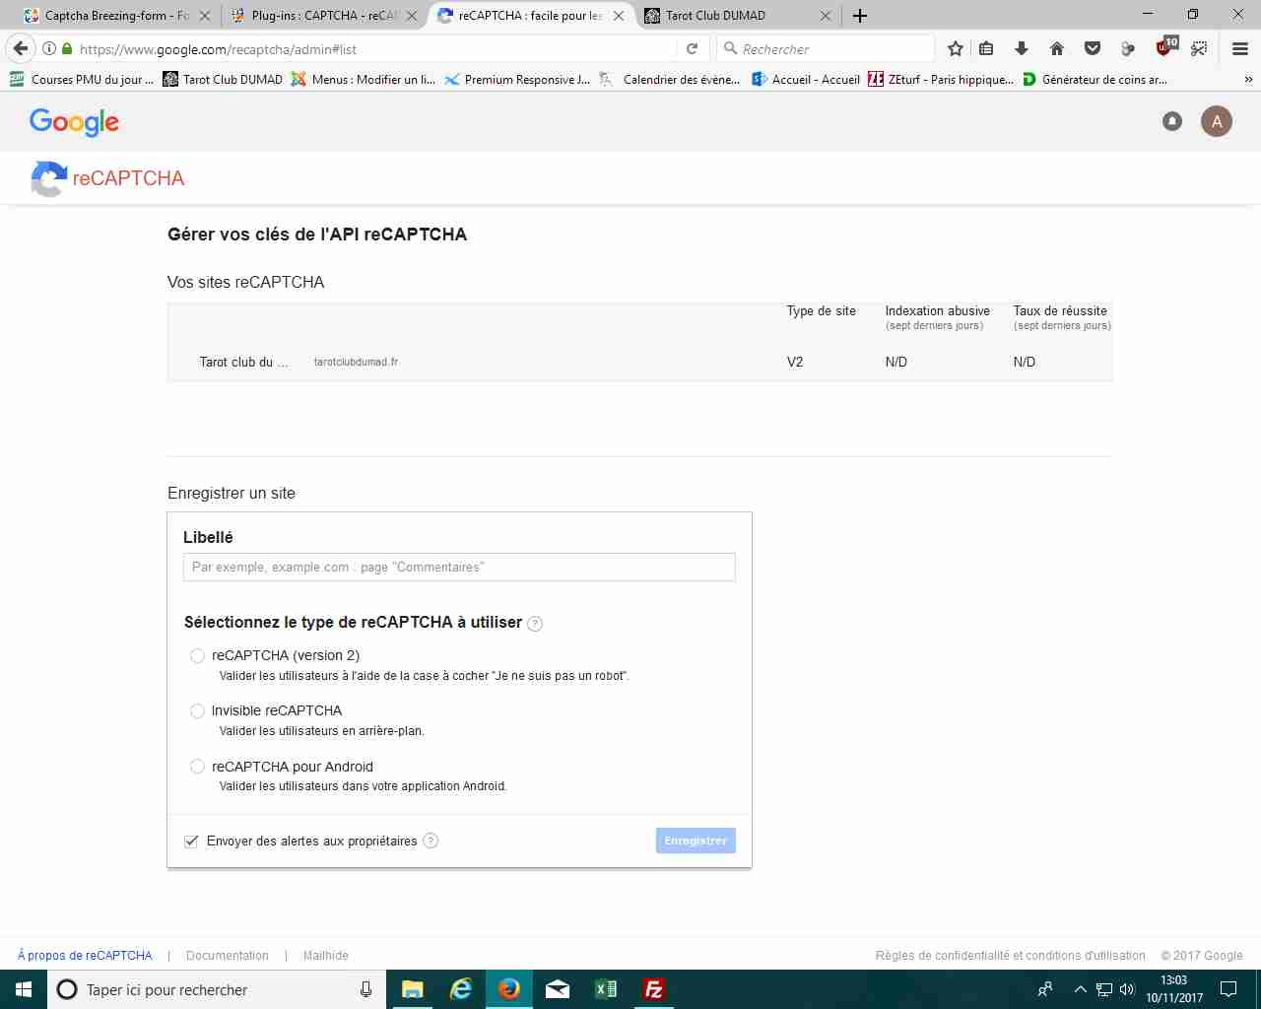Click the Pocket icon in toolbar

point(1093,48)
